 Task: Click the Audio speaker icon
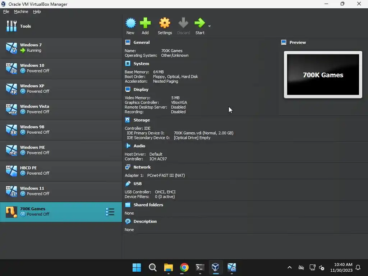[x=128, y=146]
